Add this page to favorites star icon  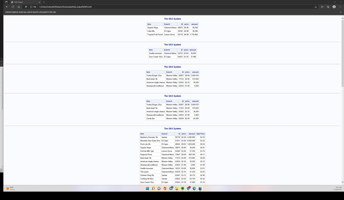click(x=315, y=7)
